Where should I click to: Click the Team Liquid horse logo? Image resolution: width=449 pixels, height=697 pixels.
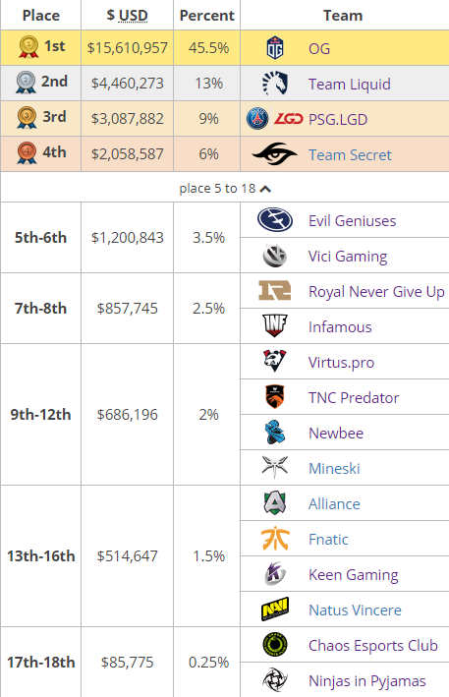click(x=275, y=84)
